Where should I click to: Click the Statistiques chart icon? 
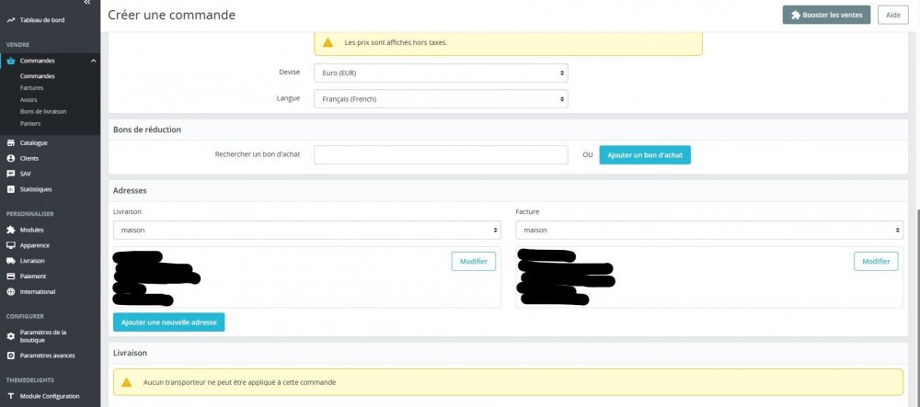(x=10, y=189)
